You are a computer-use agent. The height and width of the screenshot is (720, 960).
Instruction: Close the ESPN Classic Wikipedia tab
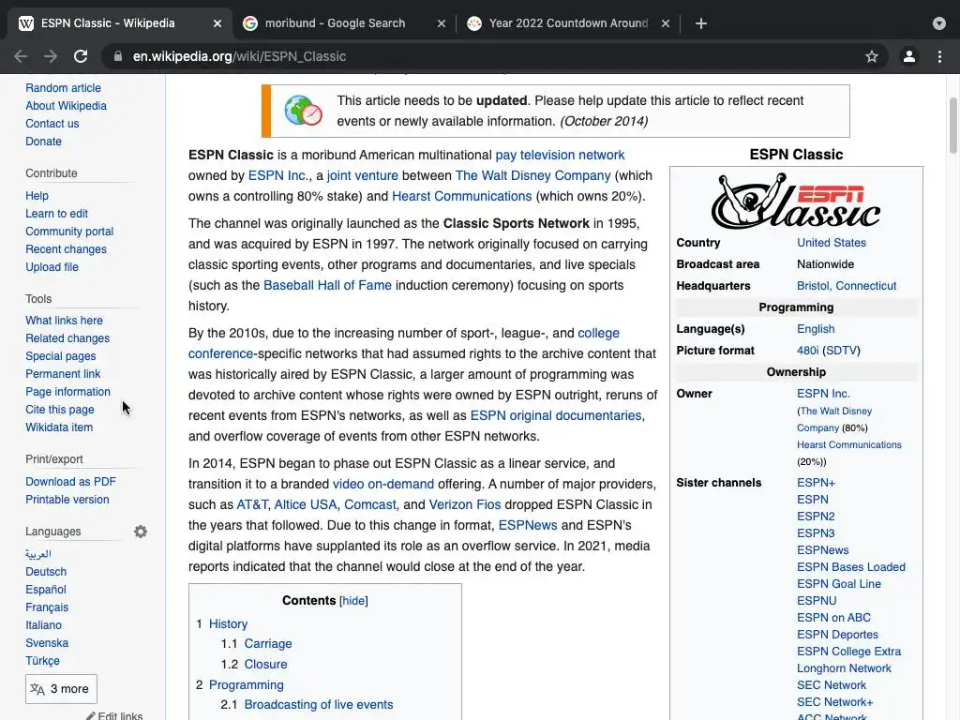[x=217, y=23]
